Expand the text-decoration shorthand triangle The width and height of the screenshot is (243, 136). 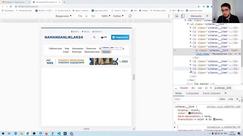coord(202,116)
